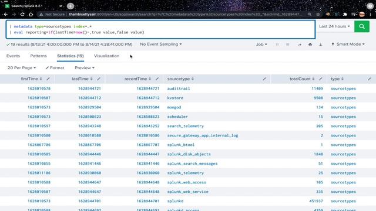Close the Splunk search browser tab
Viewport: 376px width, 211px height.
click(x=61, y=6)
